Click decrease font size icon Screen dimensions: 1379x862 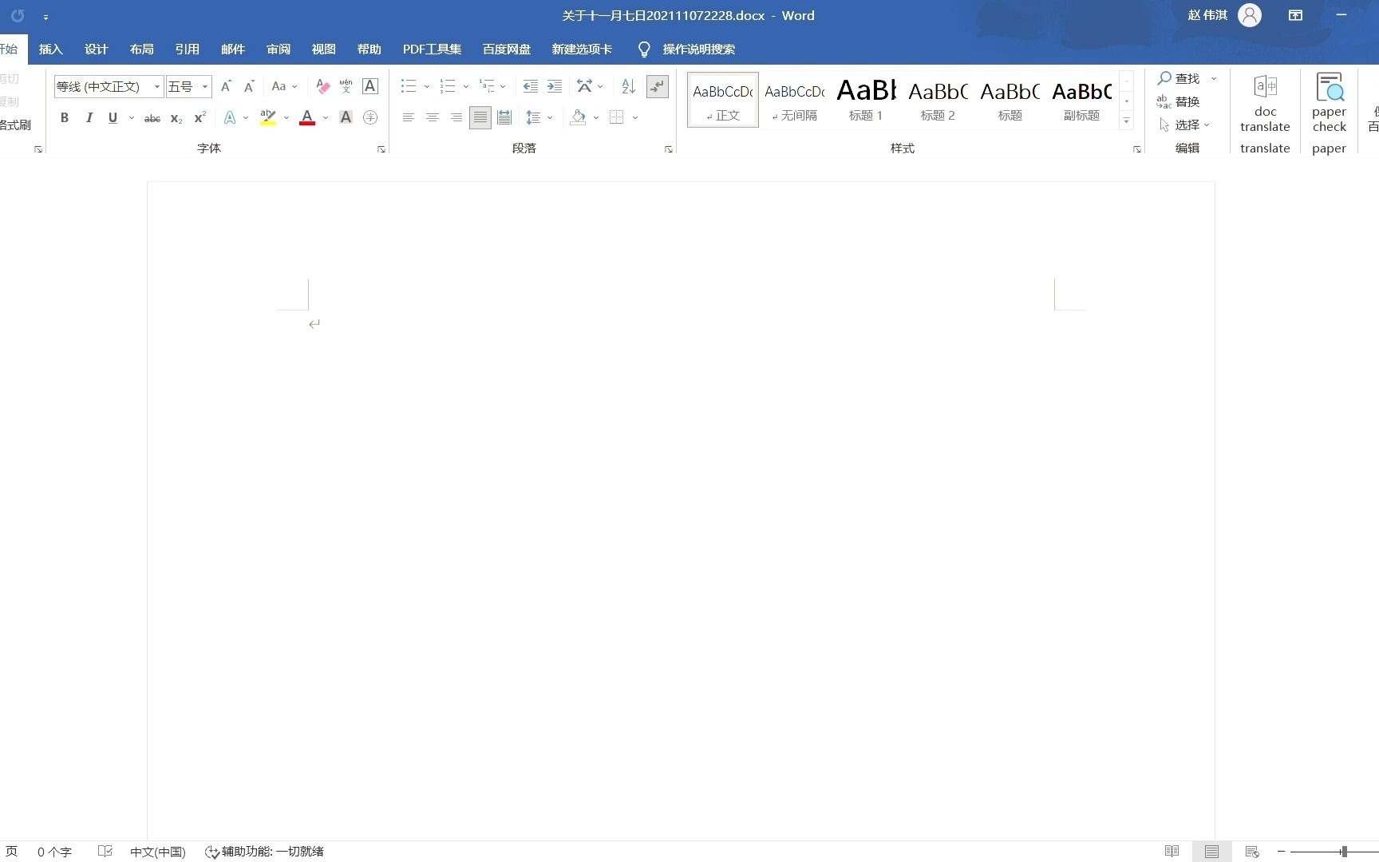point(249,86)
